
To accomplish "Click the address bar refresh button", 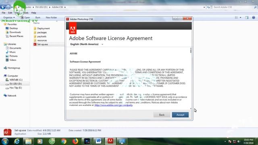I will pos(208,7).
